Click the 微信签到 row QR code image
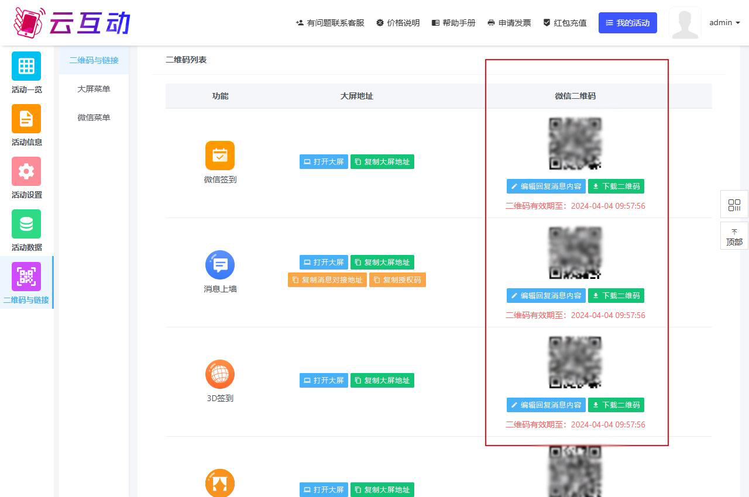749x497 pixels. [x=575, y=144]
